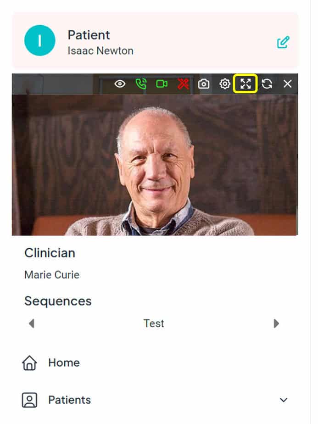Enter fullscreen video mode
This screenshot has height=424, width=318.
click(x=245, y=84)
